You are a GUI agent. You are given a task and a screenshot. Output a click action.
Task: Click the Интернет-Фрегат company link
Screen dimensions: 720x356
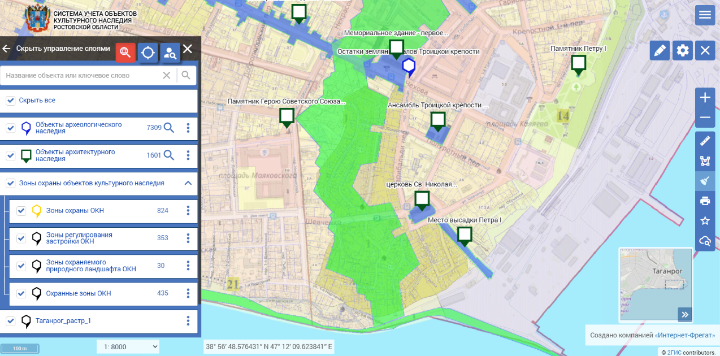point(684,335)
